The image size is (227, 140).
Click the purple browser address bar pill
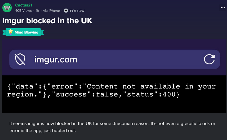pos(115,59)
